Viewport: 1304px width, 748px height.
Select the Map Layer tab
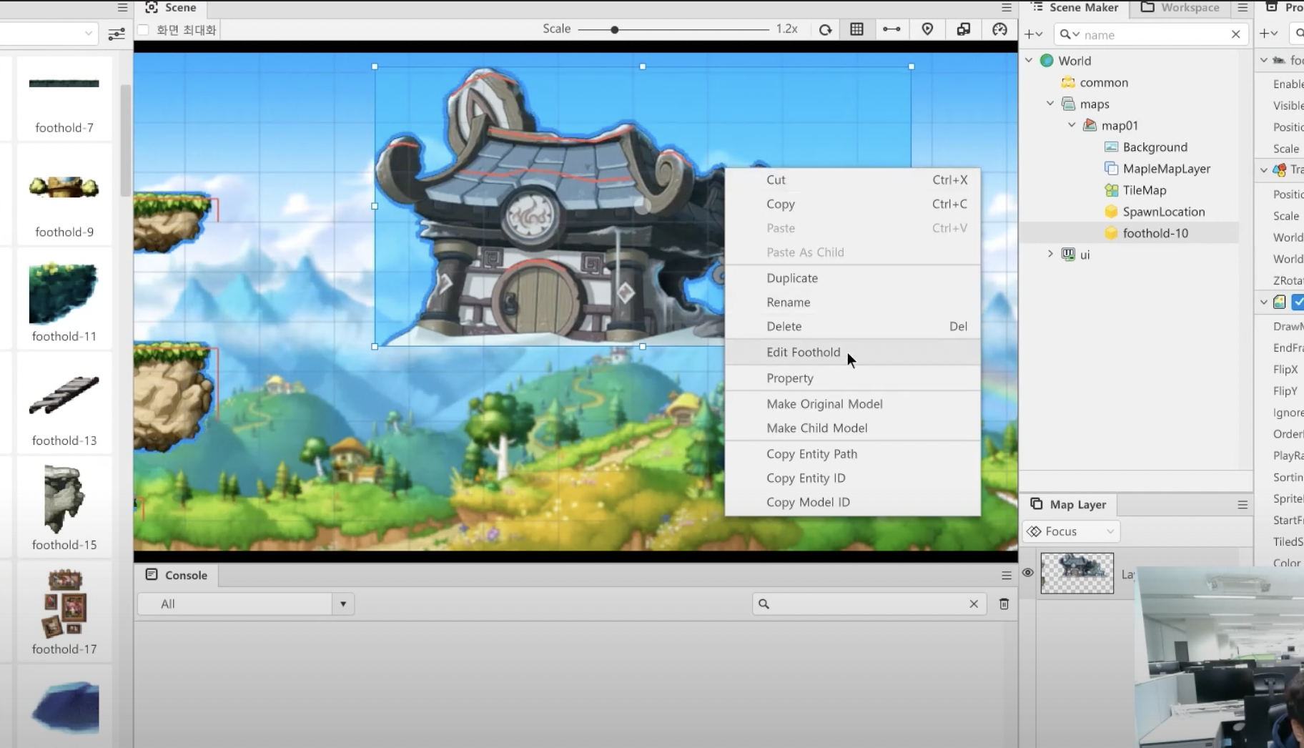coord(1068,505)
